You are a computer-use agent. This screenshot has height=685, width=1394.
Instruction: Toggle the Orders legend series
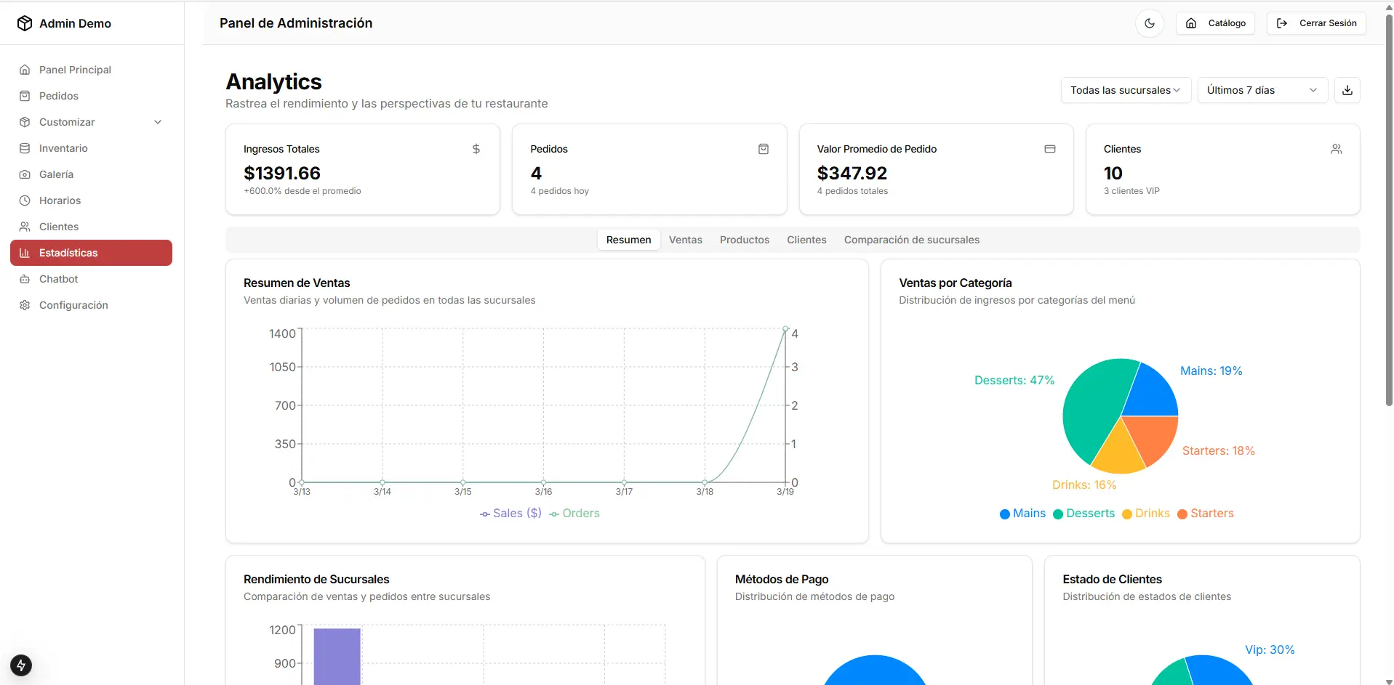(x=574, y=514)
